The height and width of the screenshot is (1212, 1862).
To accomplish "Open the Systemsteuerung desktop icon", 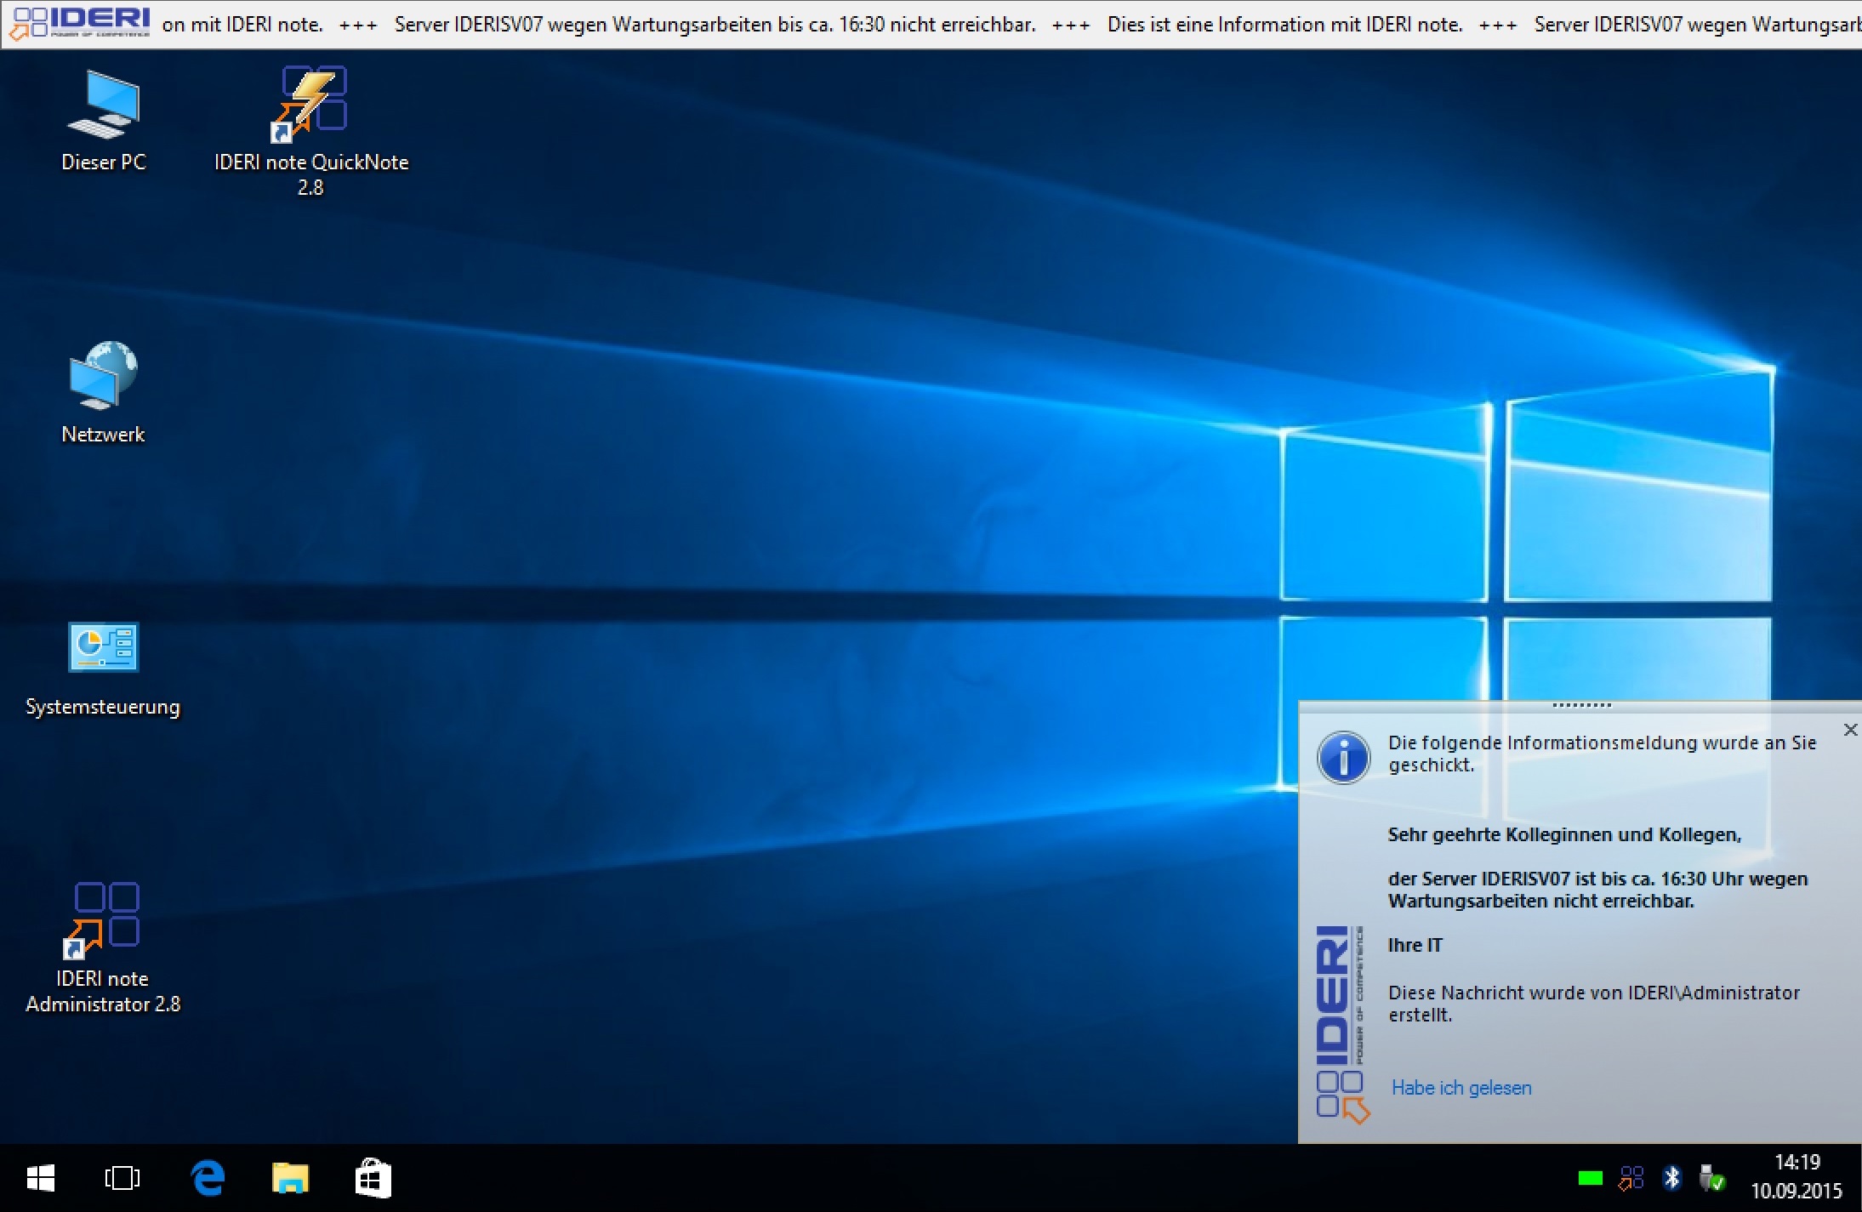I will point(103,648).
